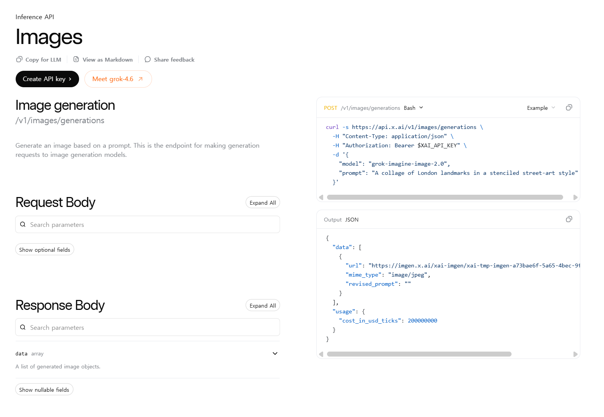
Task: Click the "grok-imagine-image-2.0" model value
Action: click(x=408, y=164)
